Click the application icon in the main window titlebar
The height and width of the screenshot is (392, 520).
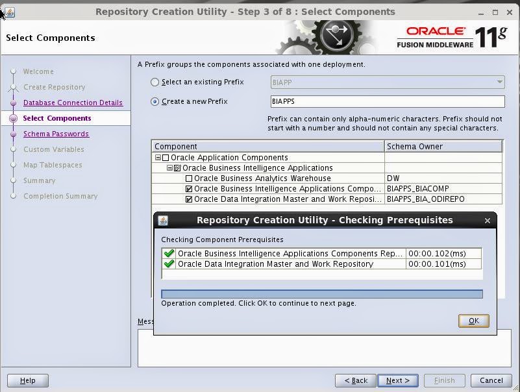pyautogui.click(x=8, y=11)
